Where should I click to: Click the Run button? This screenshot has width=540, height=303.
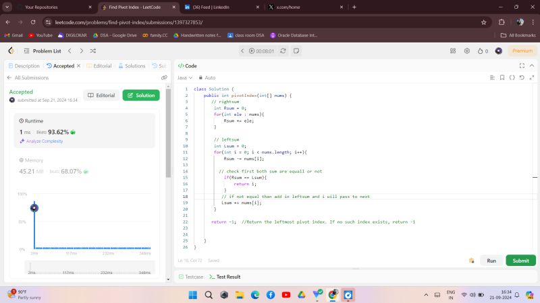(x=491, y=261)
